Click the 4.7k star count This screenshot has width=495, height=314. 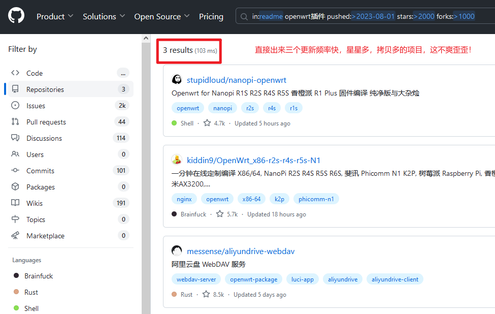(x=219, y=123)
